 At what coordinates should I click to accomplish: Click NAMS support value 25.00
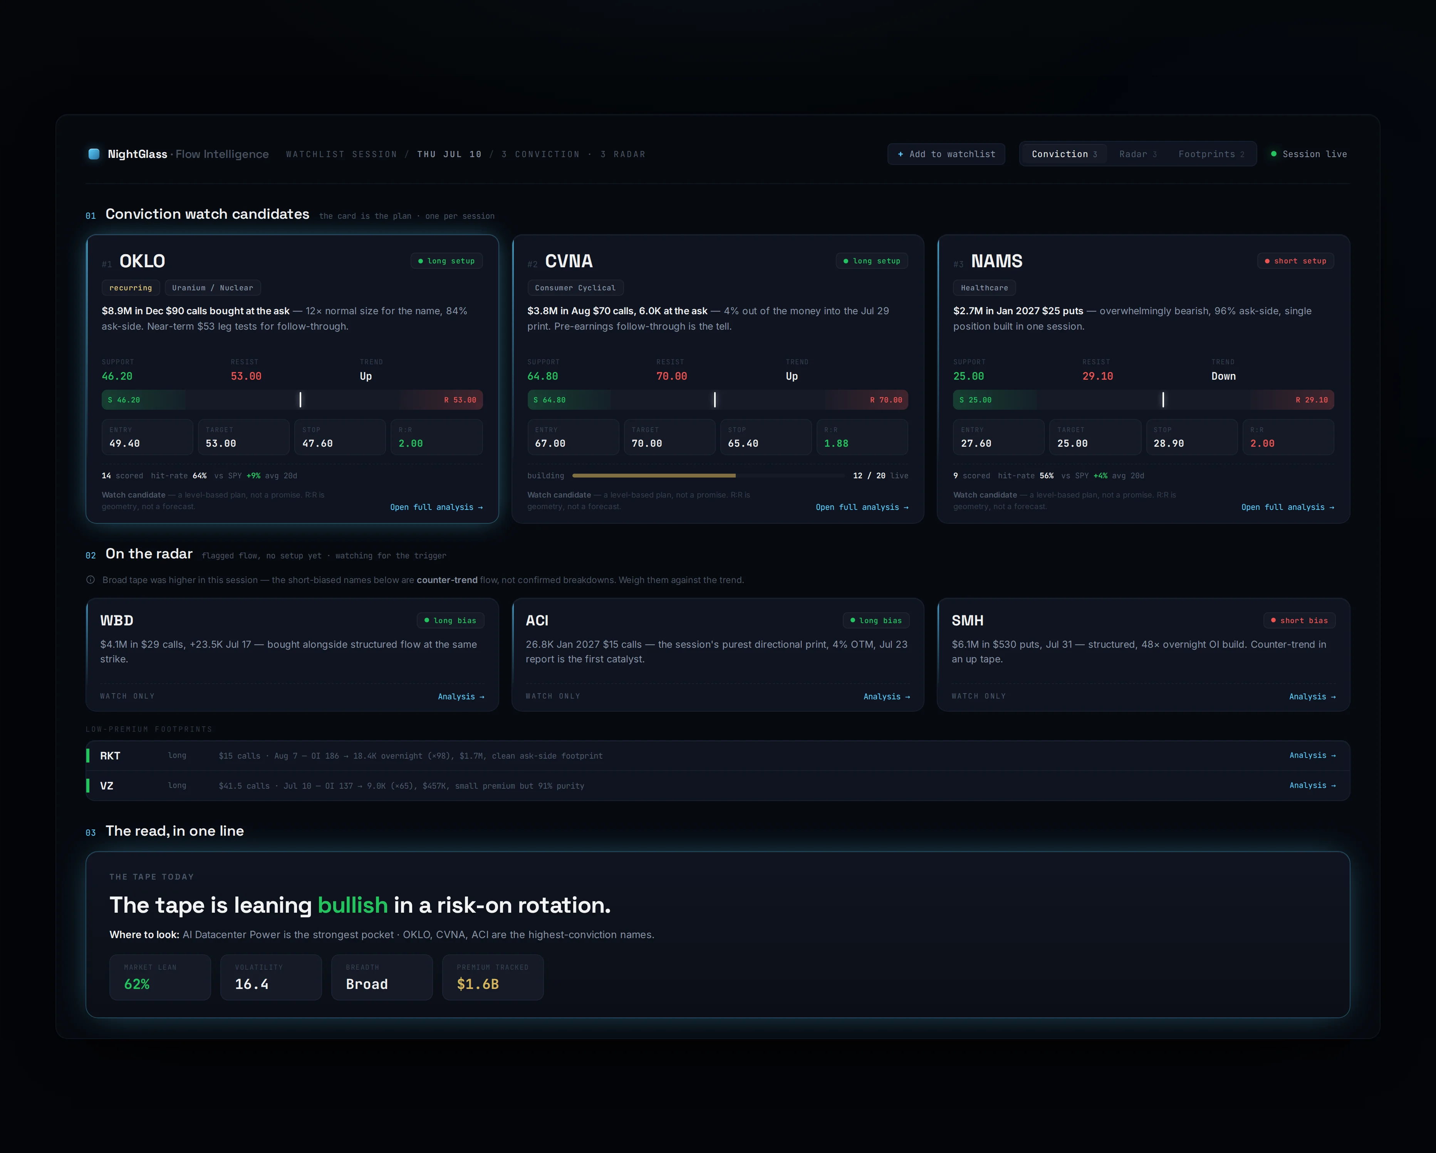coord(968,376)
